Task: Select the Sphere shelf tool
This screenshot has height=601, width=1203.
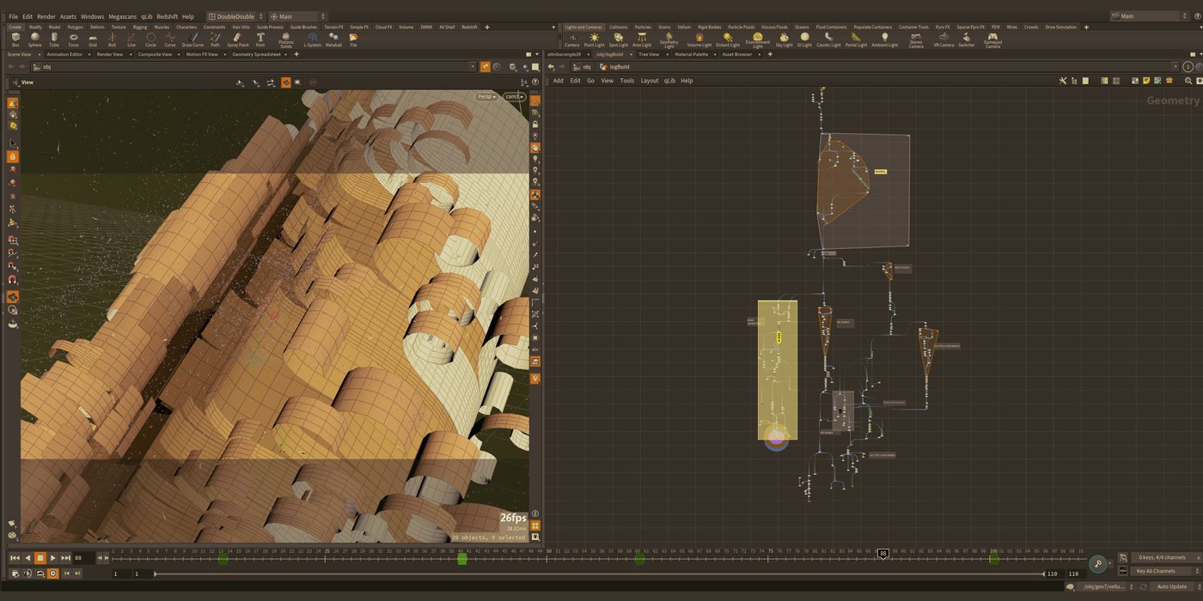Action: tap(34, 39)
